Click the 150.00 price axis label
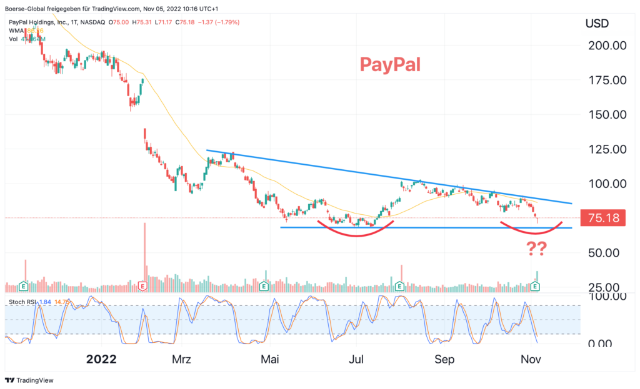Screen dimensions: 640x389 coord(607,115)
